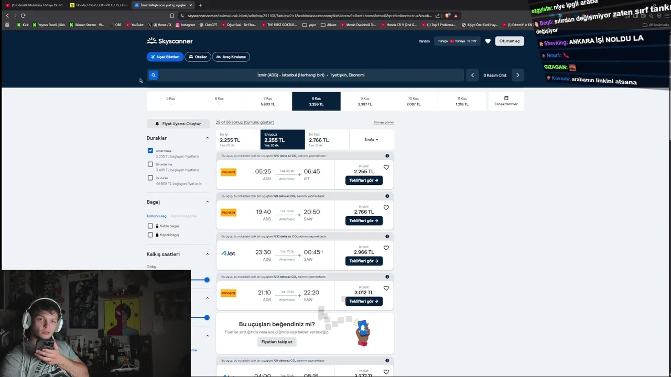Uncheck the Aktarmasız stops filter
The height and width of the screenshot is (377, 671).
click(150, 151)
